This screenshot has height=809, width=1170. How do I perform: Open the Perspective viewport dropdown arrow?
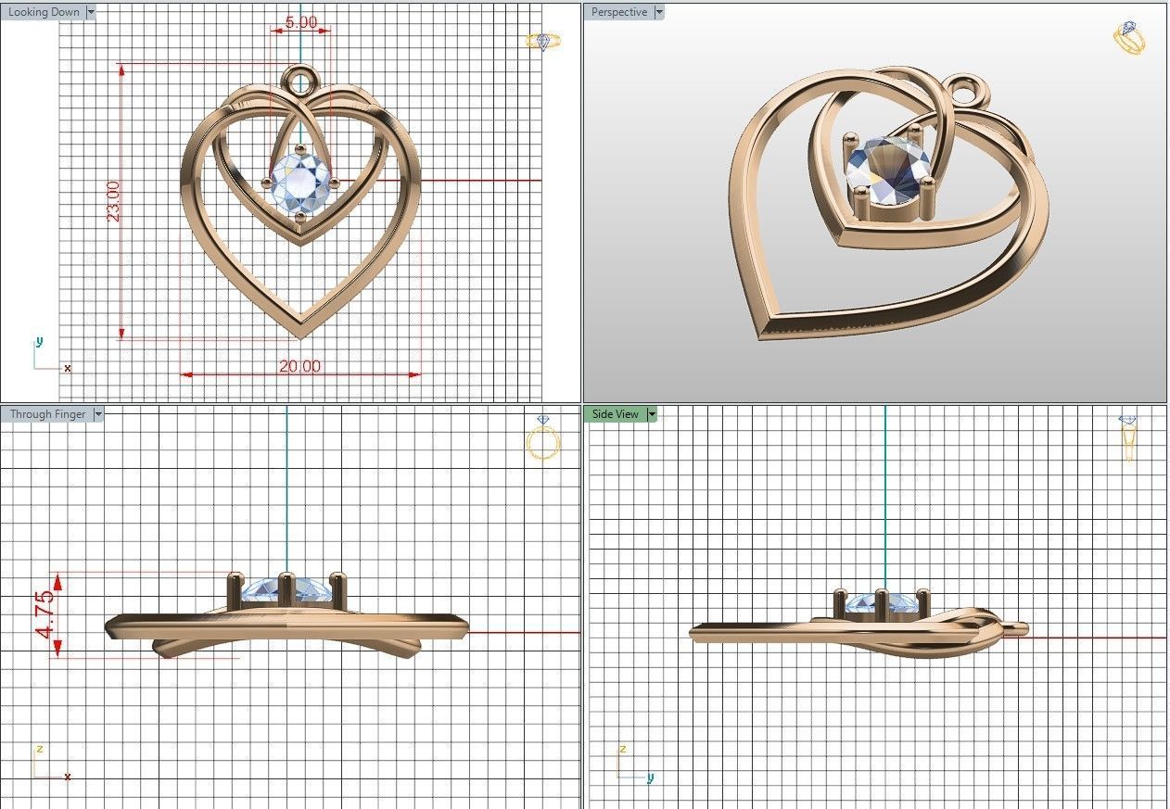tap(658, 12)
